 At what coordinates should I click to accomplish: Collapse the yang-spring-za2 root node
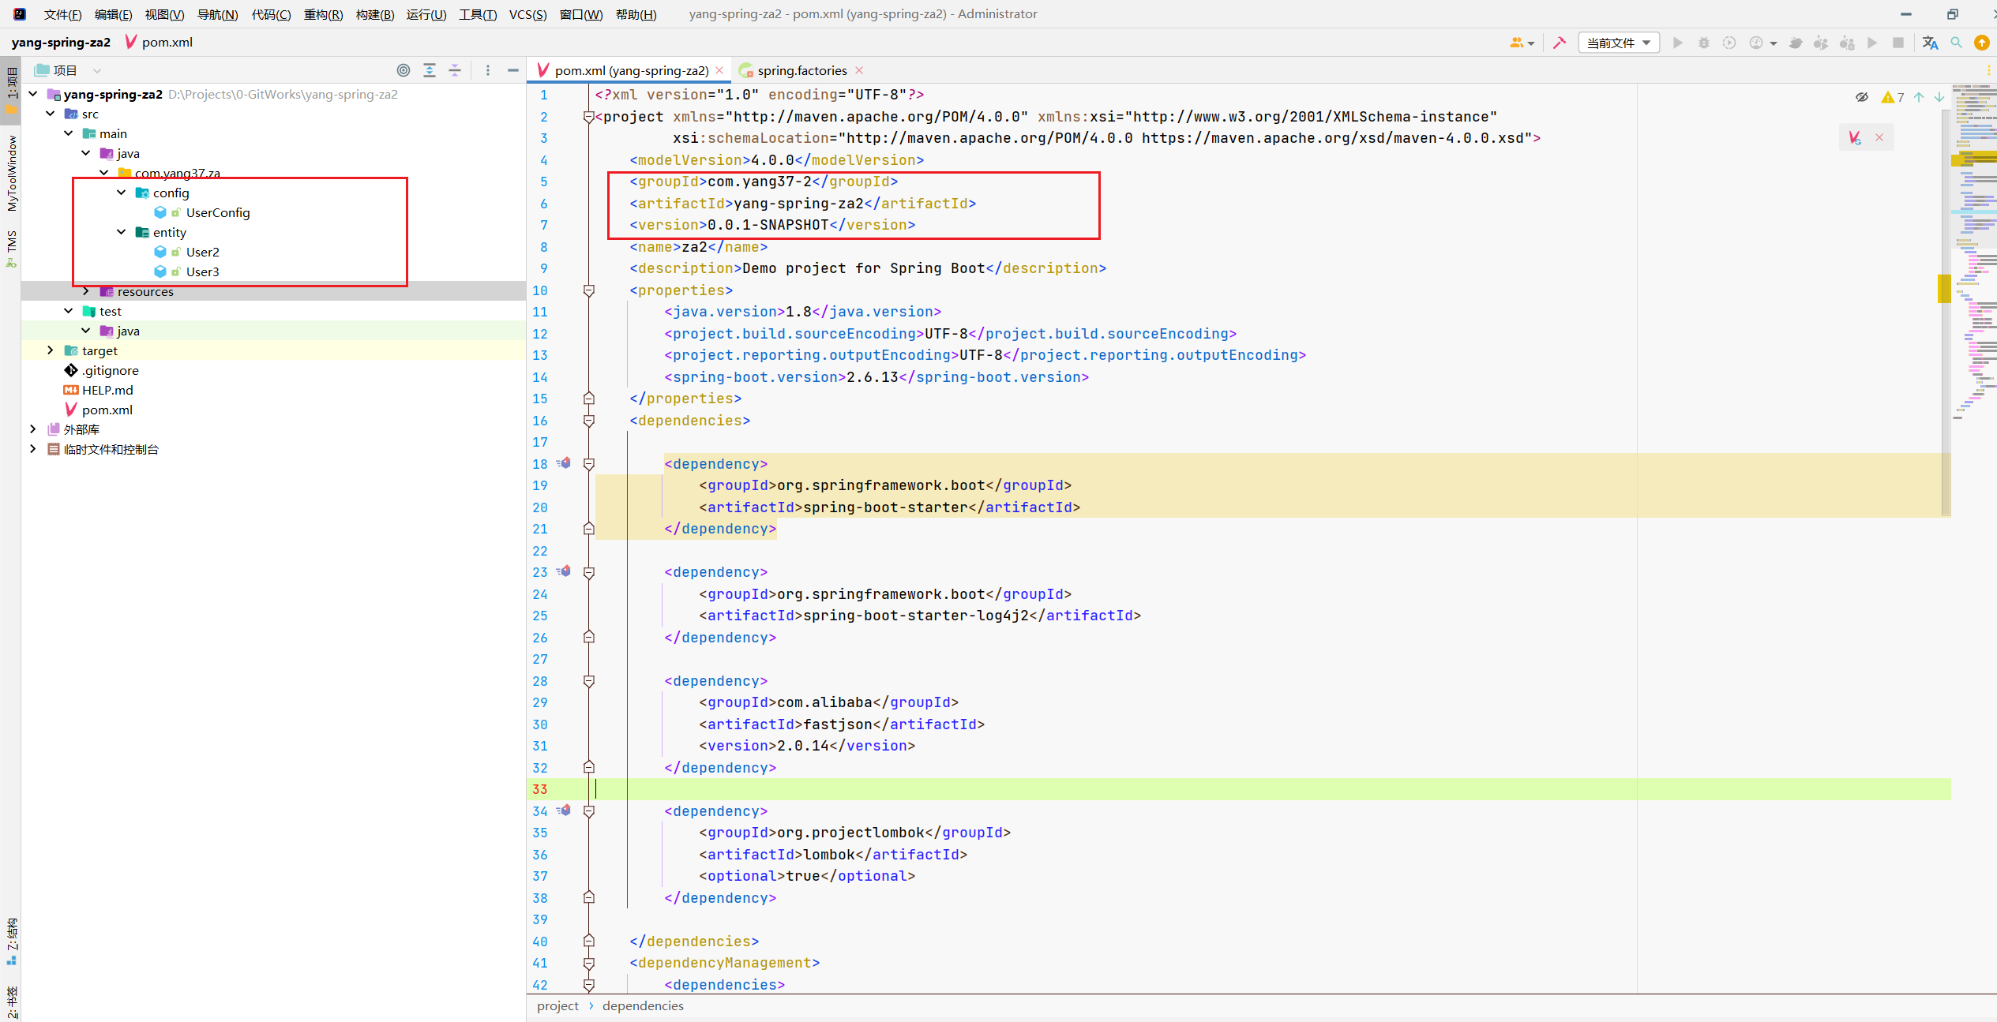point(33,94)
